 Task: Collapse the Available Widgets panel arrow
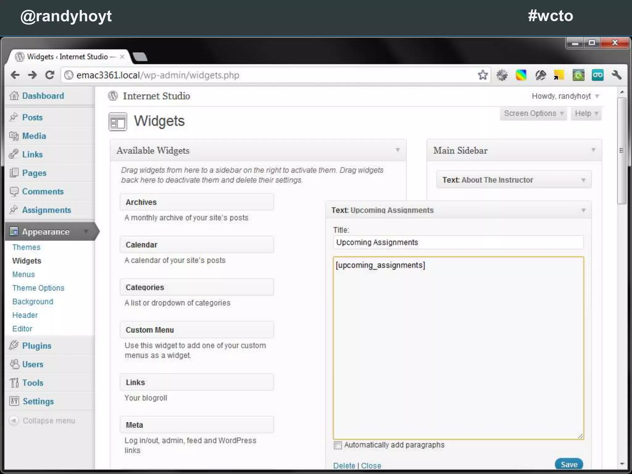(397, 150)
